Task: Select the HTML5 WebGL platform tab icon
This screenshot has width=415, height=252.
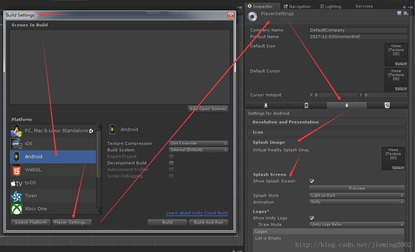Action: [387, 105]
